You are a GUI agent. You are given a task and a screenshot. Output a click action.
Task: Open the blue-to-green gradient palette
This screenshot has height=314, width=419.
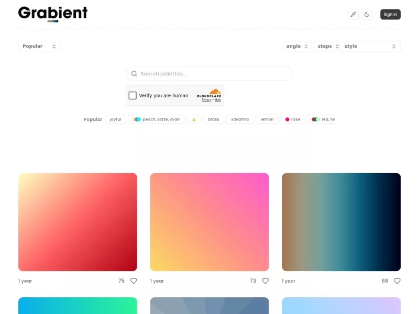coord(78,306)
